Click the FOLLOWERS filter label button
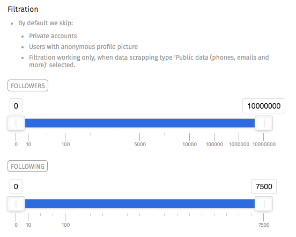The height and width of the screenshot is (237, 296). (28, 85)
